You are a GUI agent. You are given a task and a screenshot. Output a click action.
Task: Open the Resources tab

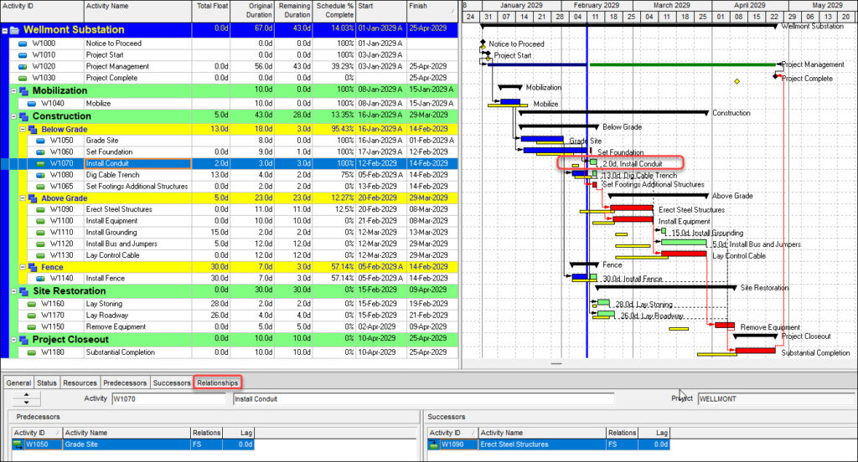pyautogui.click(x=80, y=382)
